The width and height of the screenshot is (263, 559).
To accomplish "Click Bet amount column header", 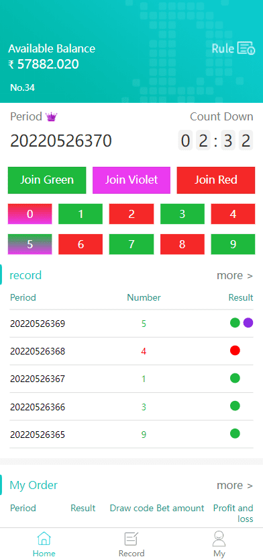I will point(180,508).
